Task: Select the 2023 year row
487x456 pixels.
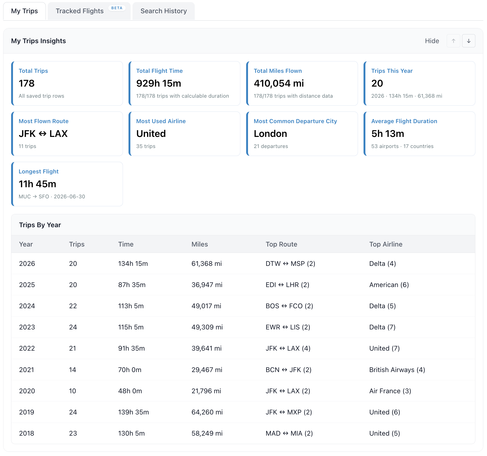Action: [x=243, y=327]
